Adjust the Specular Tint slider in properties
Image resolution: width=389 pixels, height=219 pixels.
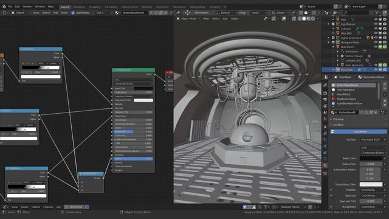coord(371,201)
